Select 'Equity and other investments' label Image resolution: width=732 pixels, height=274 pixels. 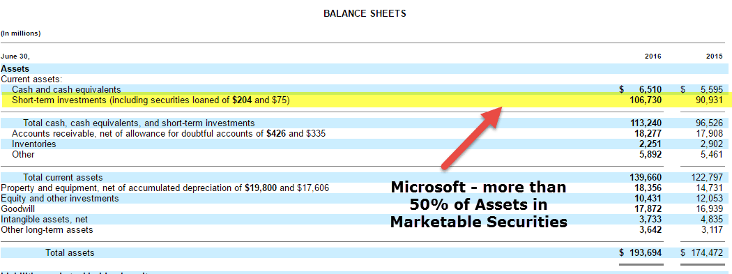(x=60, y=199)
